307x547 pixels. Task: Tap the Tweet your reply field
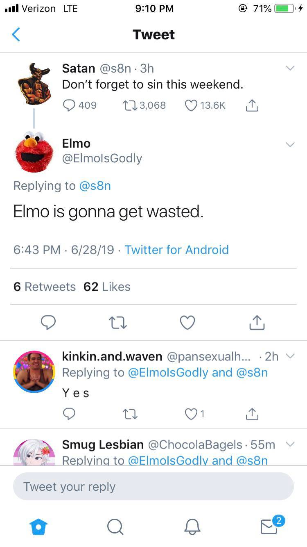tap(153, 487)
